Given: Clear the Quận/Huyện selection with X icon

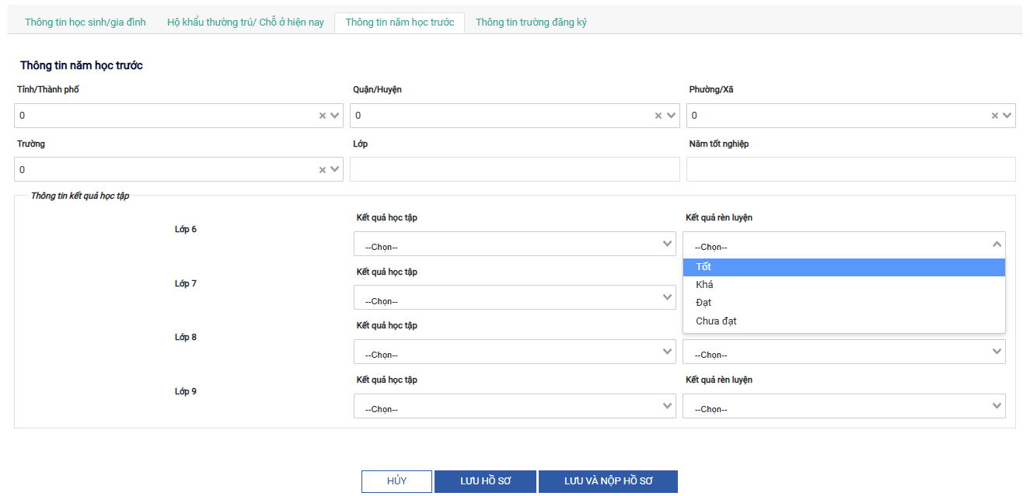Looking at the screenshot, I should coord(658,116).
